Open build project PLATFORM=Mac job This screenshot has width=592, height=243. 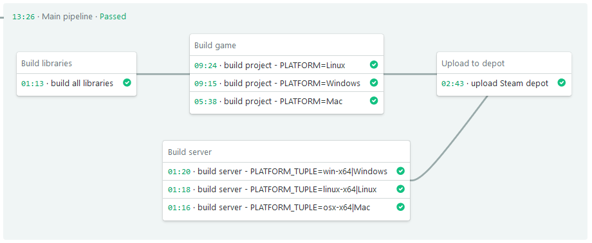click(286, 101)
